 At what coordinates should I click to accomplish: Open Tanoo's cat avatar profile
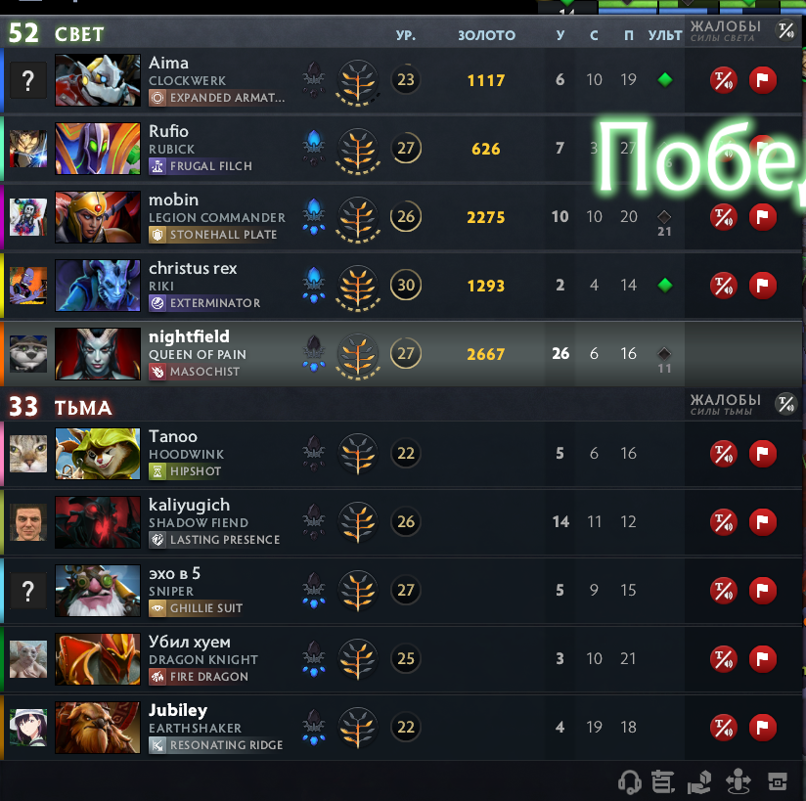coord(28,454)
